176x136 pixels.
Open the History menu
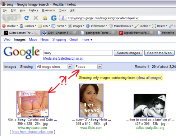34,10
